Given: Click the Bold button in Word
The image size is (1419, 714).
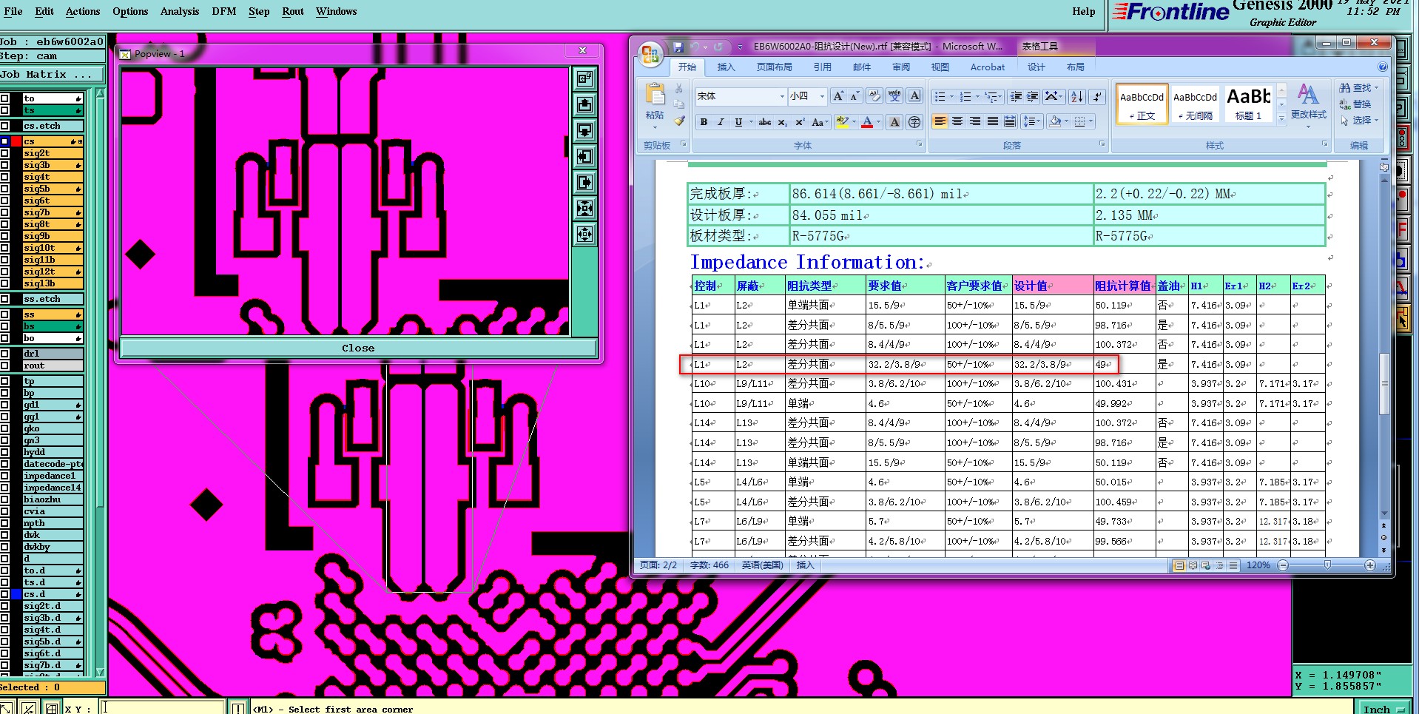Looking at the screenshot, I should tap(704, 122).
